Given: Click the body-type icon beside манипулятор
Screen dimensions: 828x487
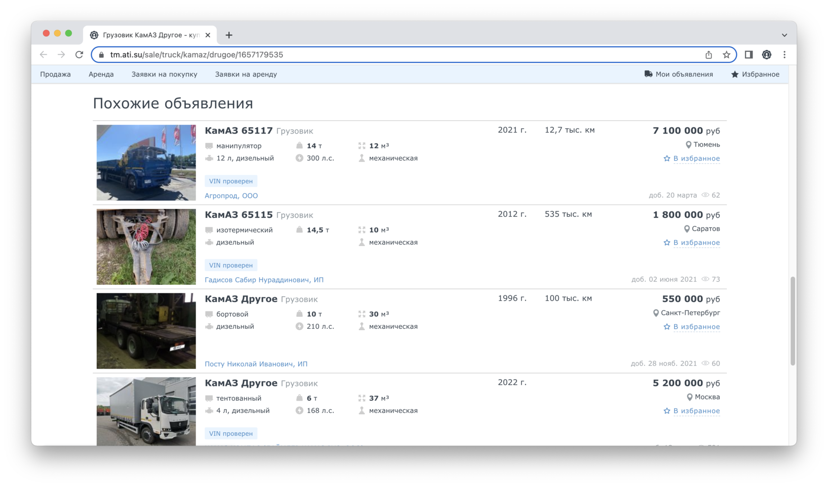Looking at the screenshot, I should (209, 146).
